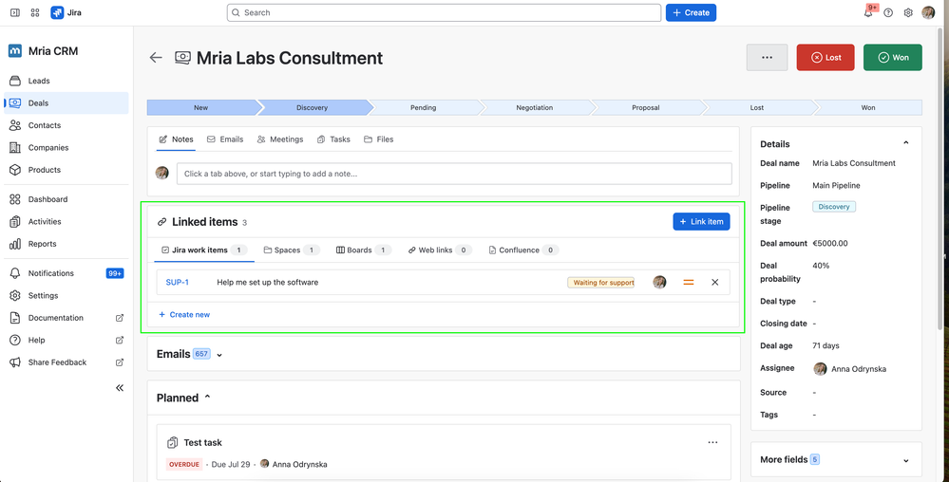
Task: Open the app switcher grid icon
Action: [x=35, y=12]
